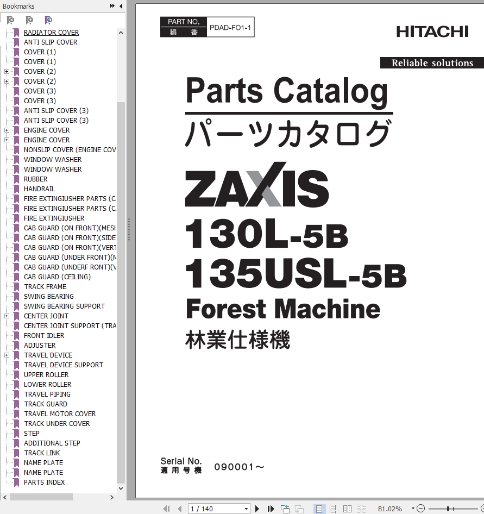This screenshot has height=514, width=484.
Task: Select the TRACK UNDER COVER bookmark
Action: click(x=56, y=423)
